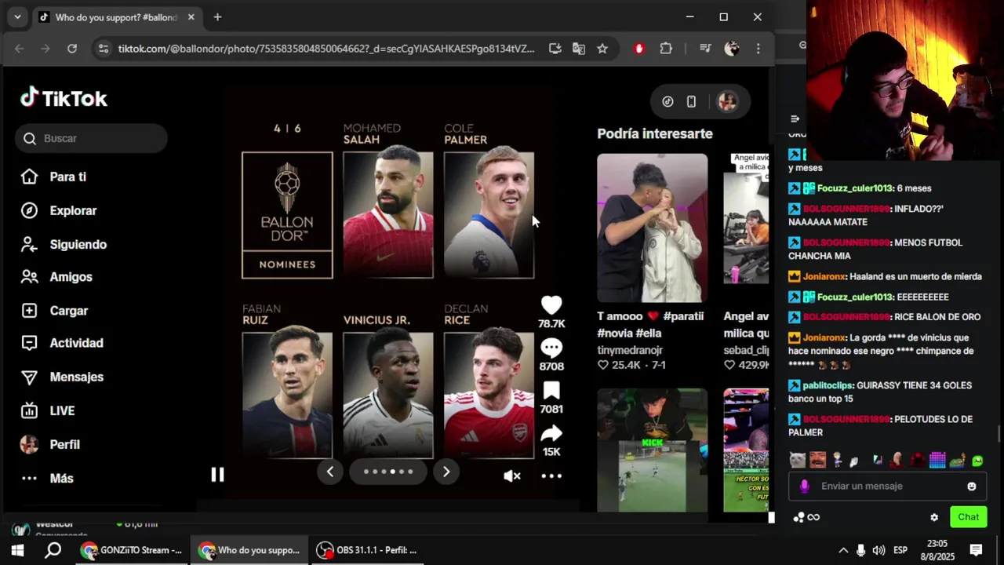This screenshot has width=1004, height=565.
Task: Open media controls music icon
Action: click(705, 49)
